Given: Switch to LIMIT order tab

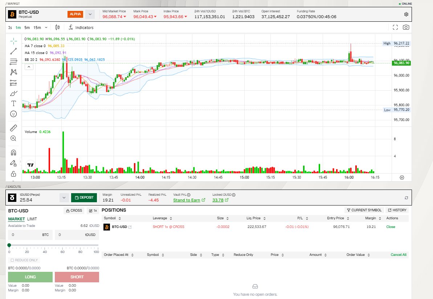Looking at the screenshot, I should 32,219.
